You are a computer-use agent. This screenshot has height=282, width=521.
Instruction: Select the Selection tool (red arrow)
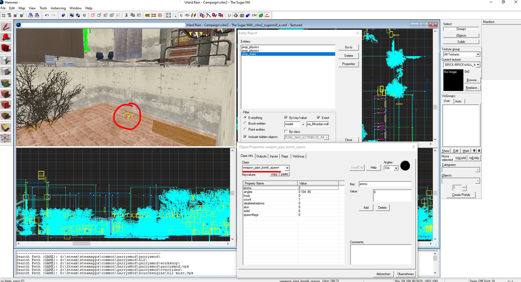coord(7,27)
